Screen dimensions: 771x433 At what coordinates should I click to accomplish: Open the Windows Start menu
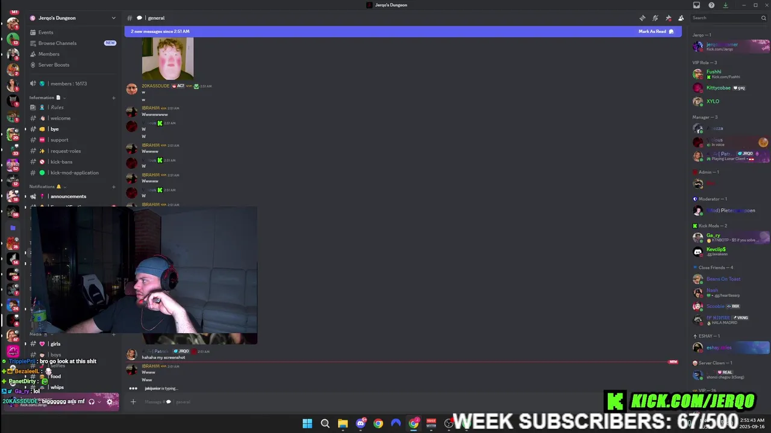(307, 423)
